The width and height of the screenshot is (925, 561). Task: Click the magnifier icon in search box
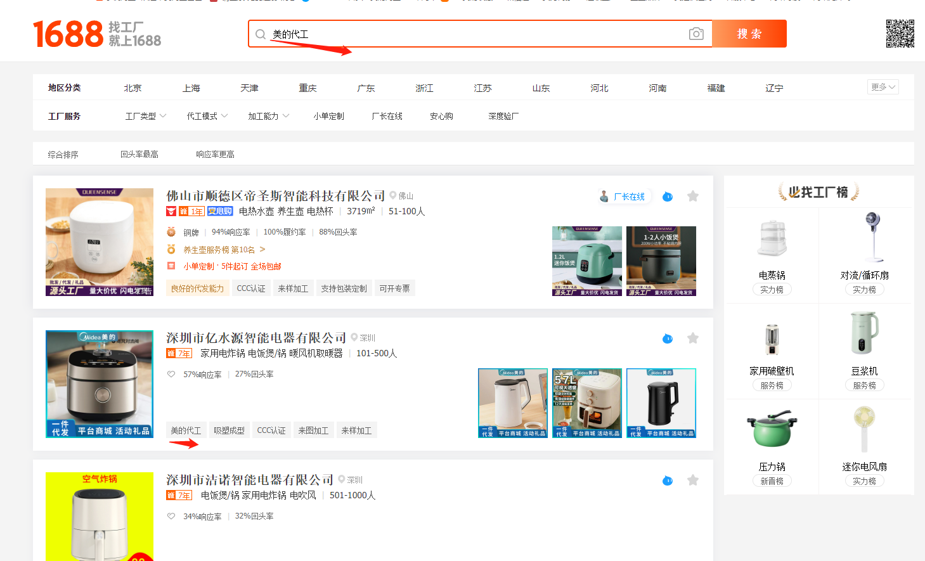tap(261, 34)
